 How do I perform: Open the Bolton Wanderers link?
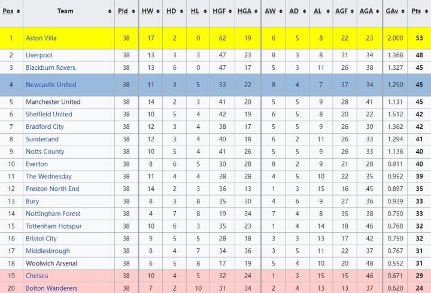click(51, 288)
